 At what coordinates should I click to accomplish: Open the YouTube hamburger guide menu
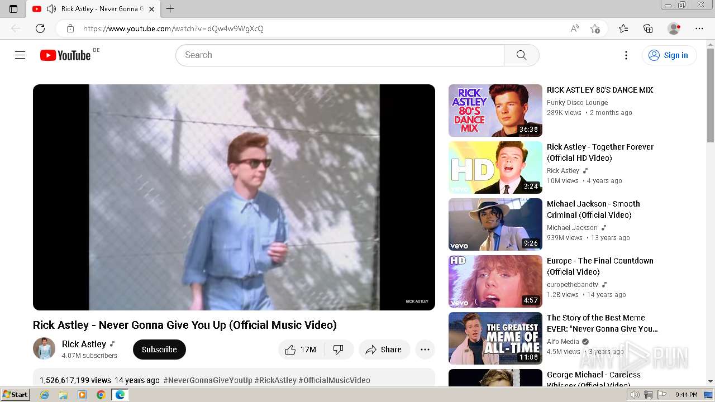point(20,55)
